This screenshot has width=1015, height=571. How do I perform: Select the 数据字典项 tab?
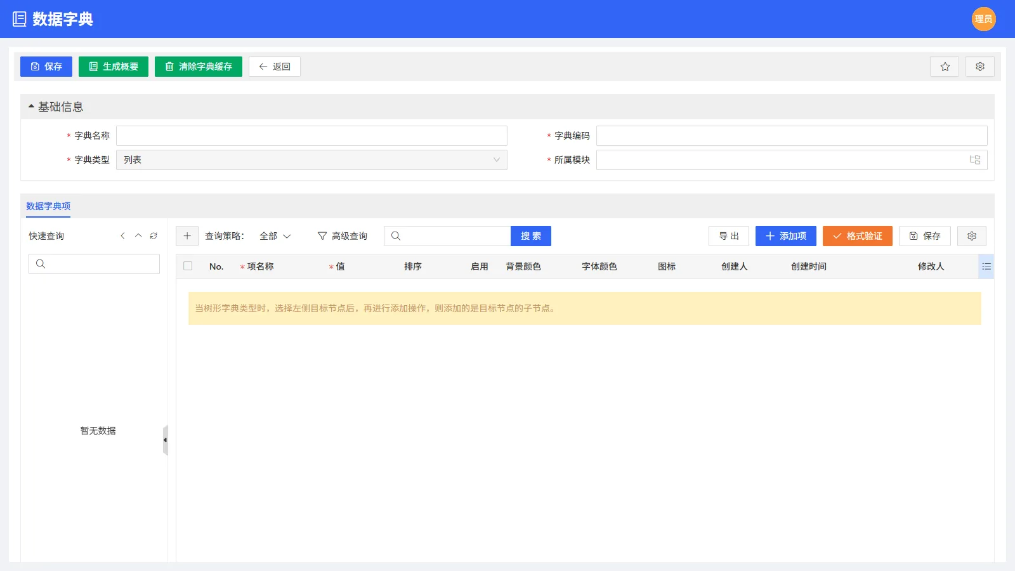pyautogui.click(x=48, y=206)
